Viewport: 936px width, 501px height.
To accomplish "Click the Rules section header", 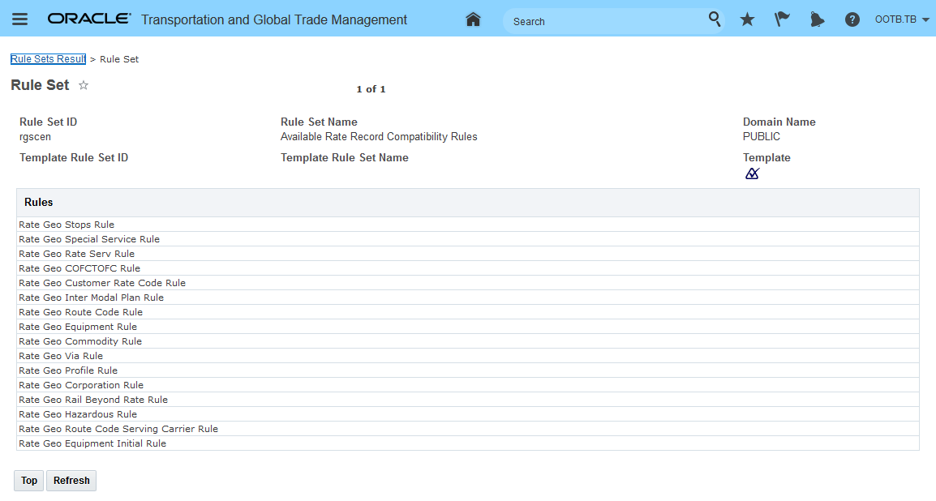I will pyautogui.click(x=468, y=203).
